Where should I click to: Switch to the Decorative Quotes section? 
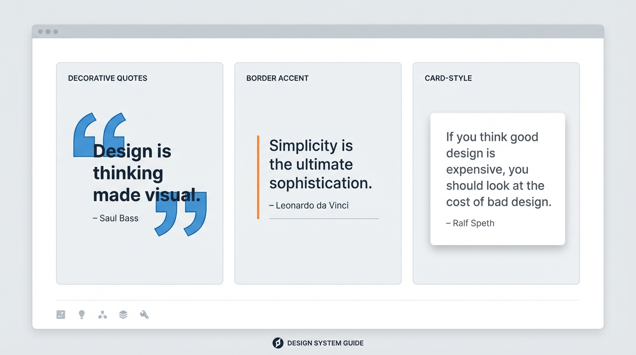tap(107, 78)
